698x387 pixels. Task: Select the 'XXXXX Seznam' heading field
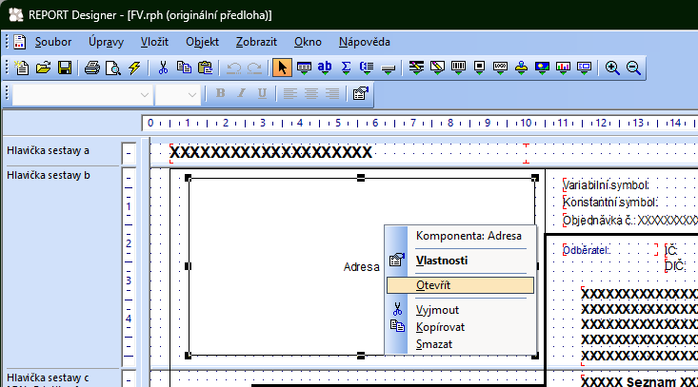[639, 381]
